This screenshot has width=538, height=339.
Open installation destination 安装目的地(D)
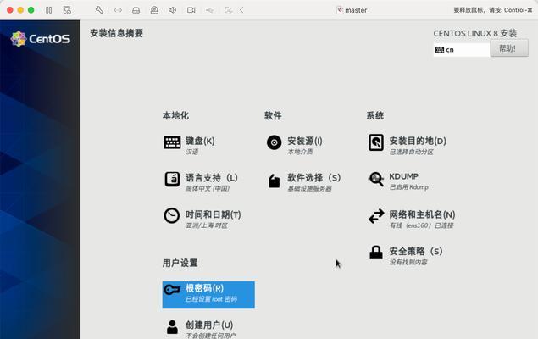408,145
